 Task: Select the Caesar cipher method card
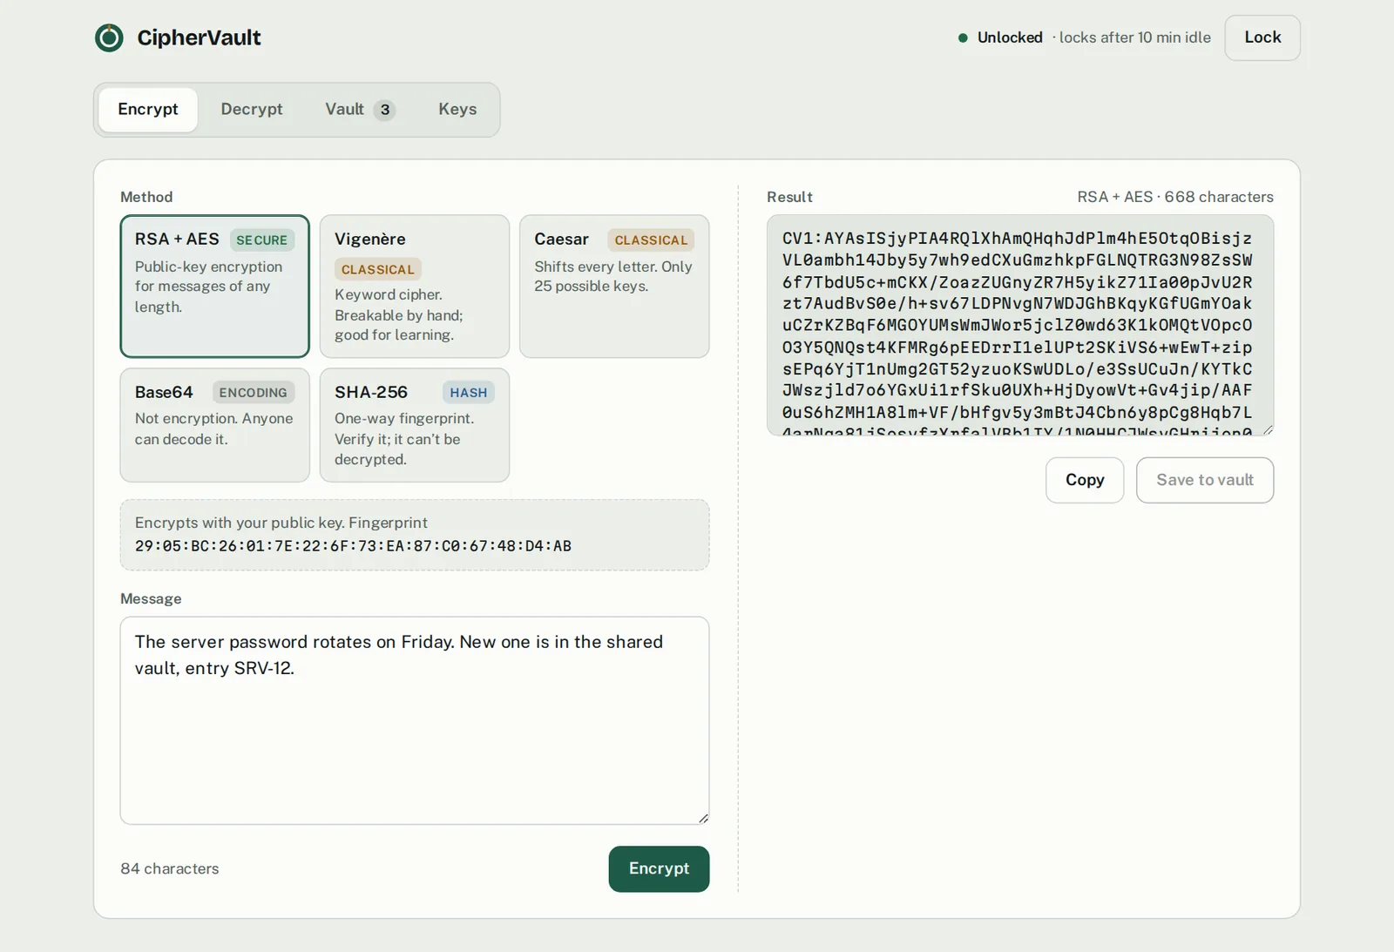(x=614, y=286)
